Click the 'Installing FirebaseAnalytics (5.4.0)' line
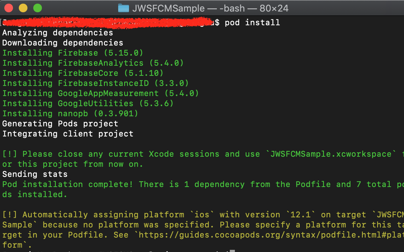 [93, 63]
